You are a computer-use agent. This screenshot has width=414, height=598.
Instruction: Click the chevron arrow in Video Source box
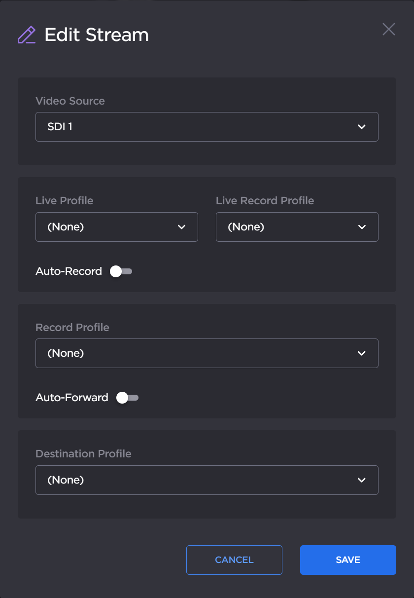[x=362, y=127]
